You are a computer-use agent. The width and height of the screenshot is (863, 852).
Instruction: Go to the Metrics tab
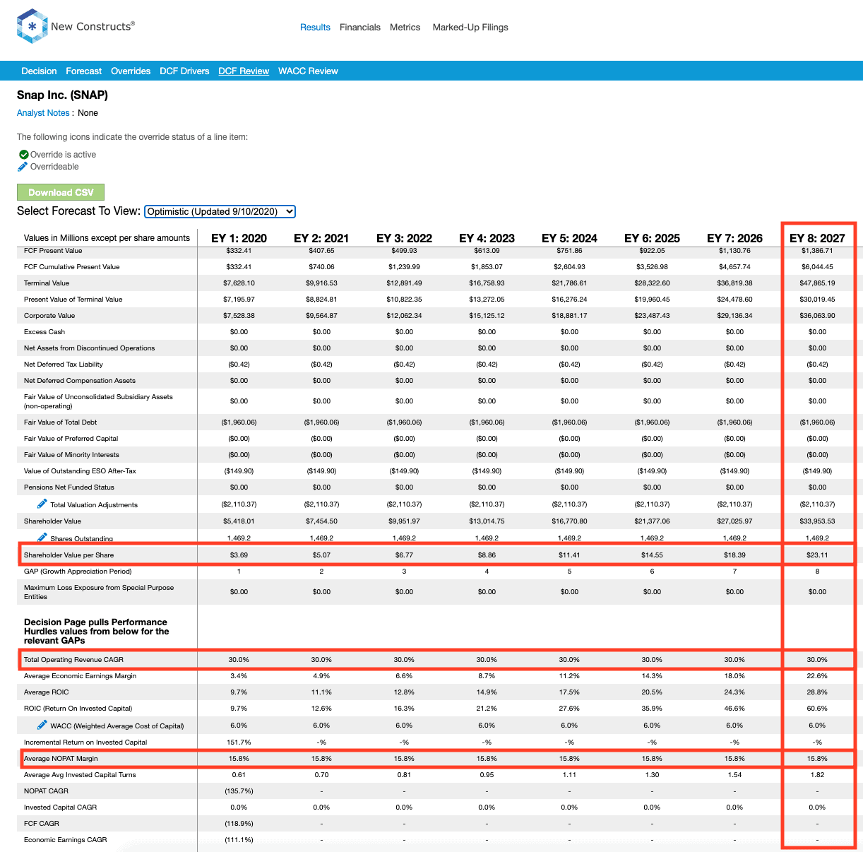tap(405, 28)
